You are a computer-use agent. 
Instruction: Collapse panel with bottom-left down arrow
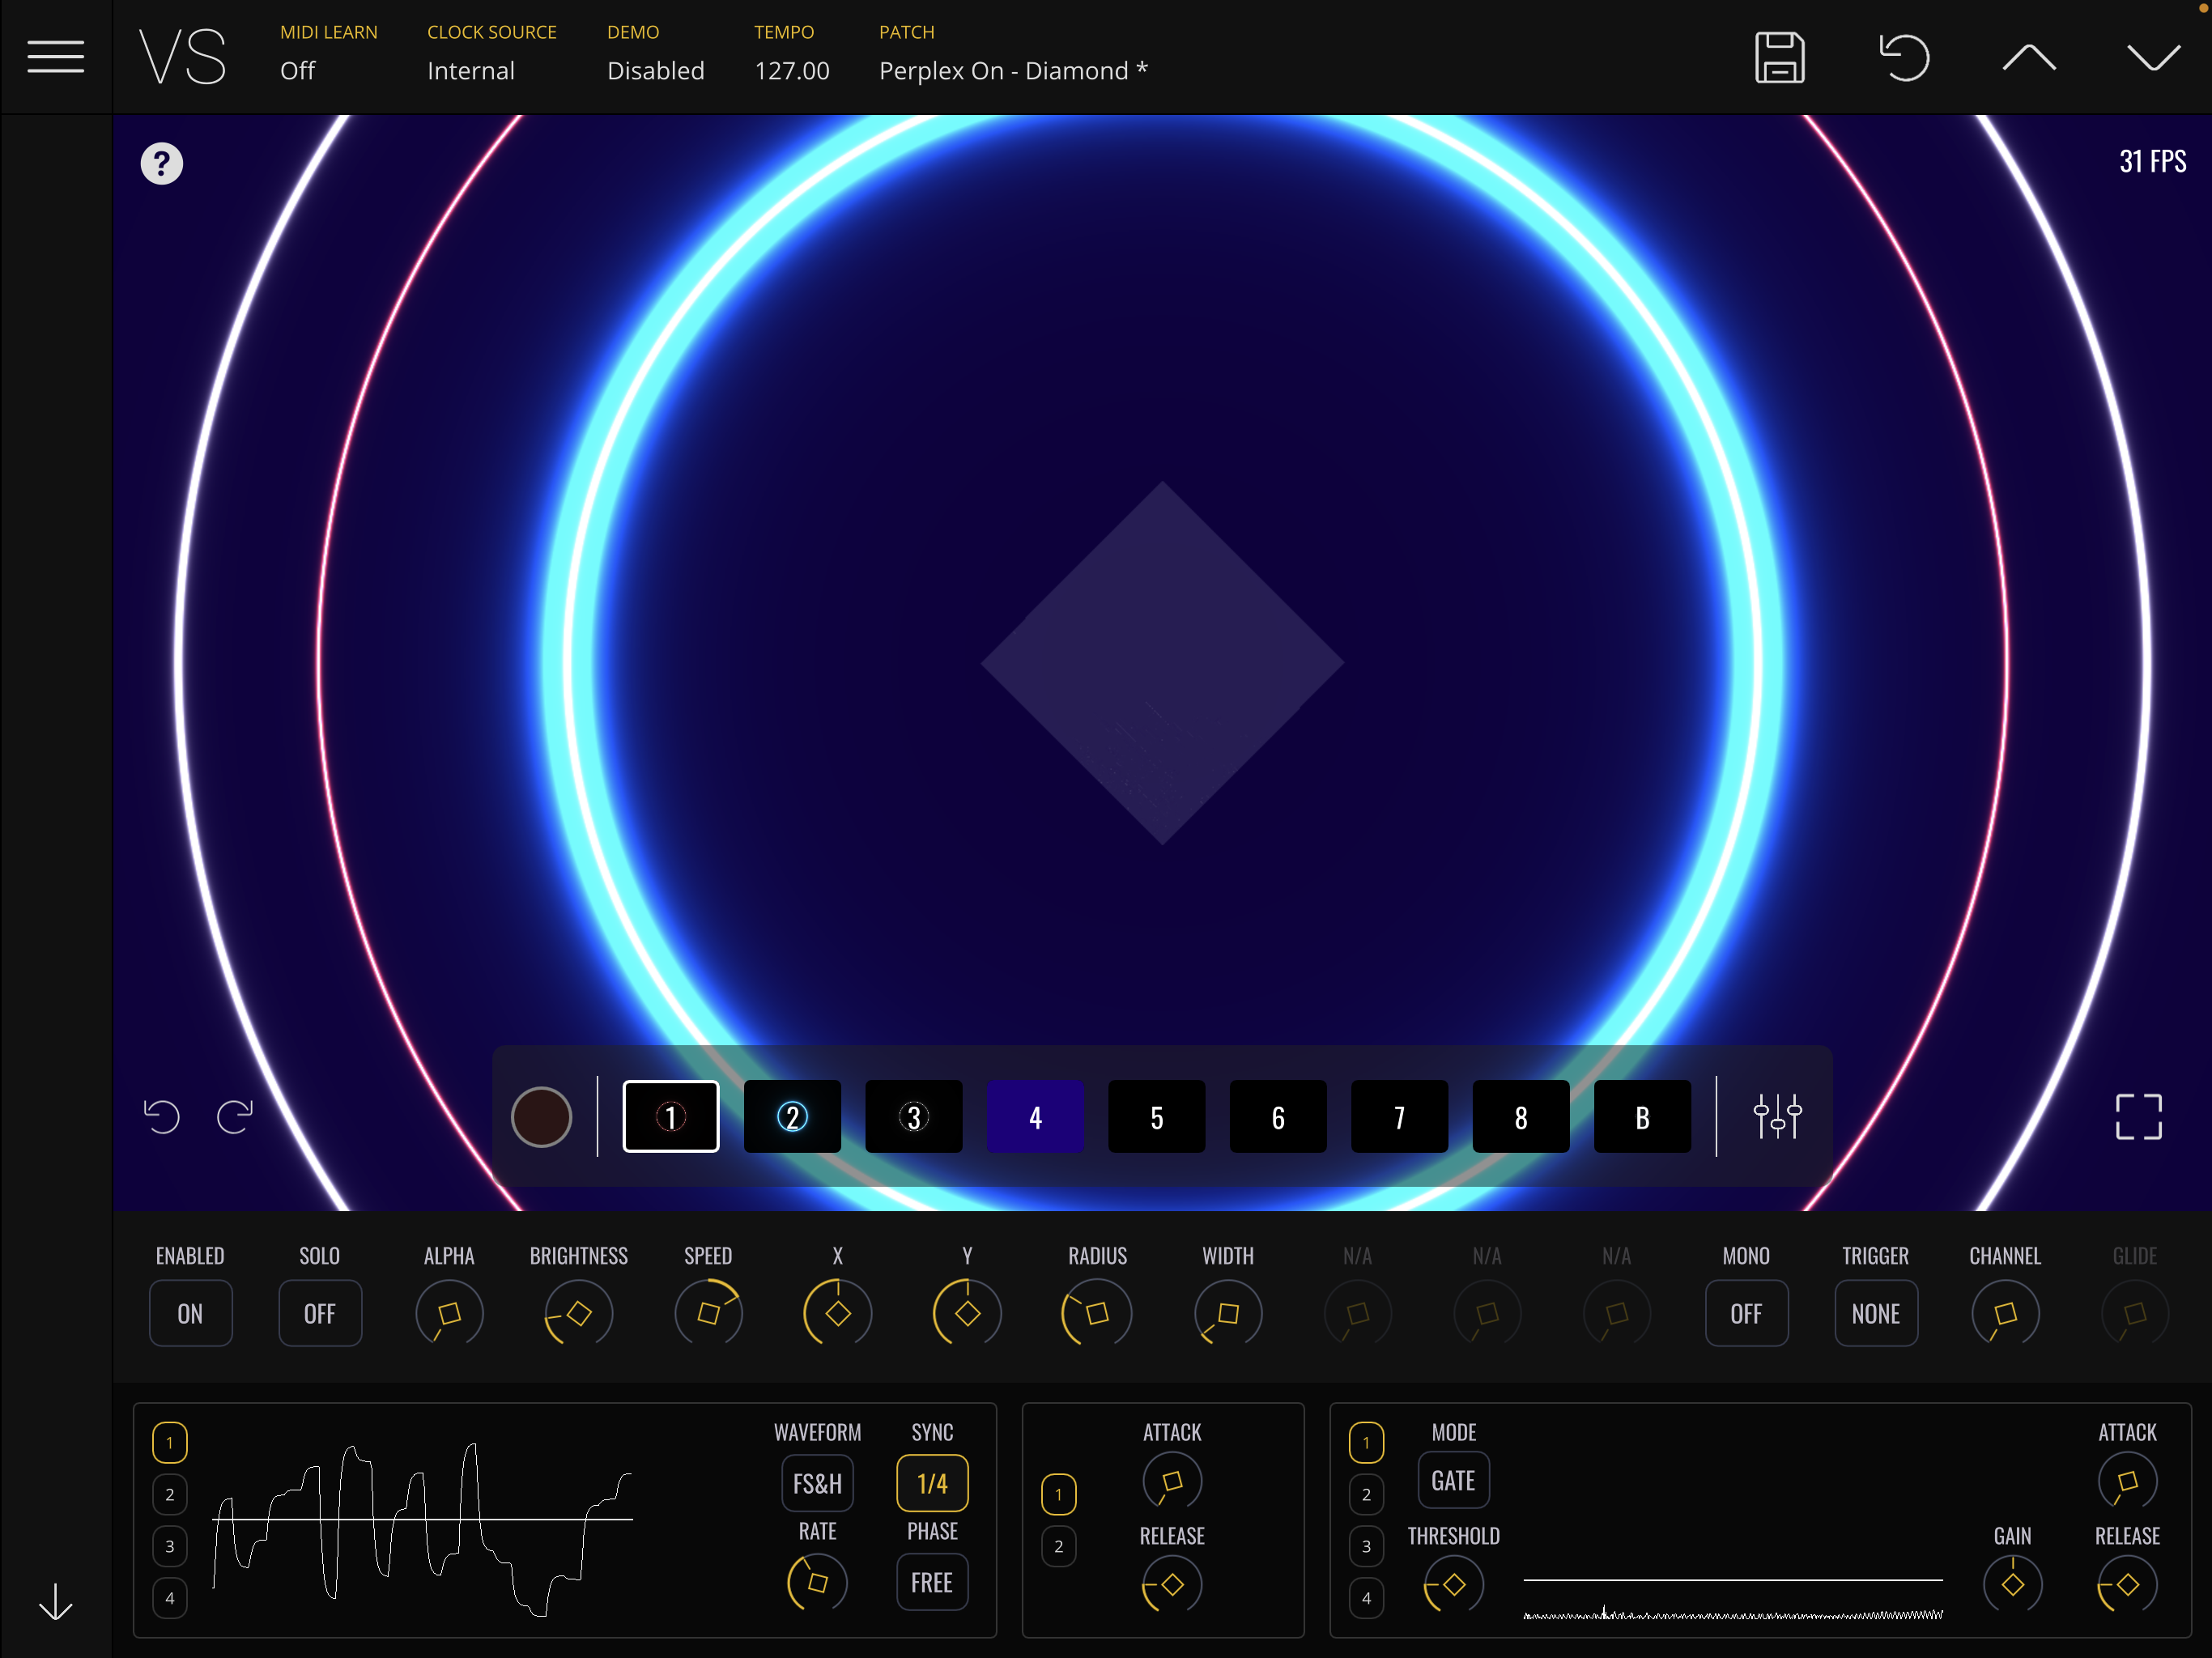(x=55, y=1601)
